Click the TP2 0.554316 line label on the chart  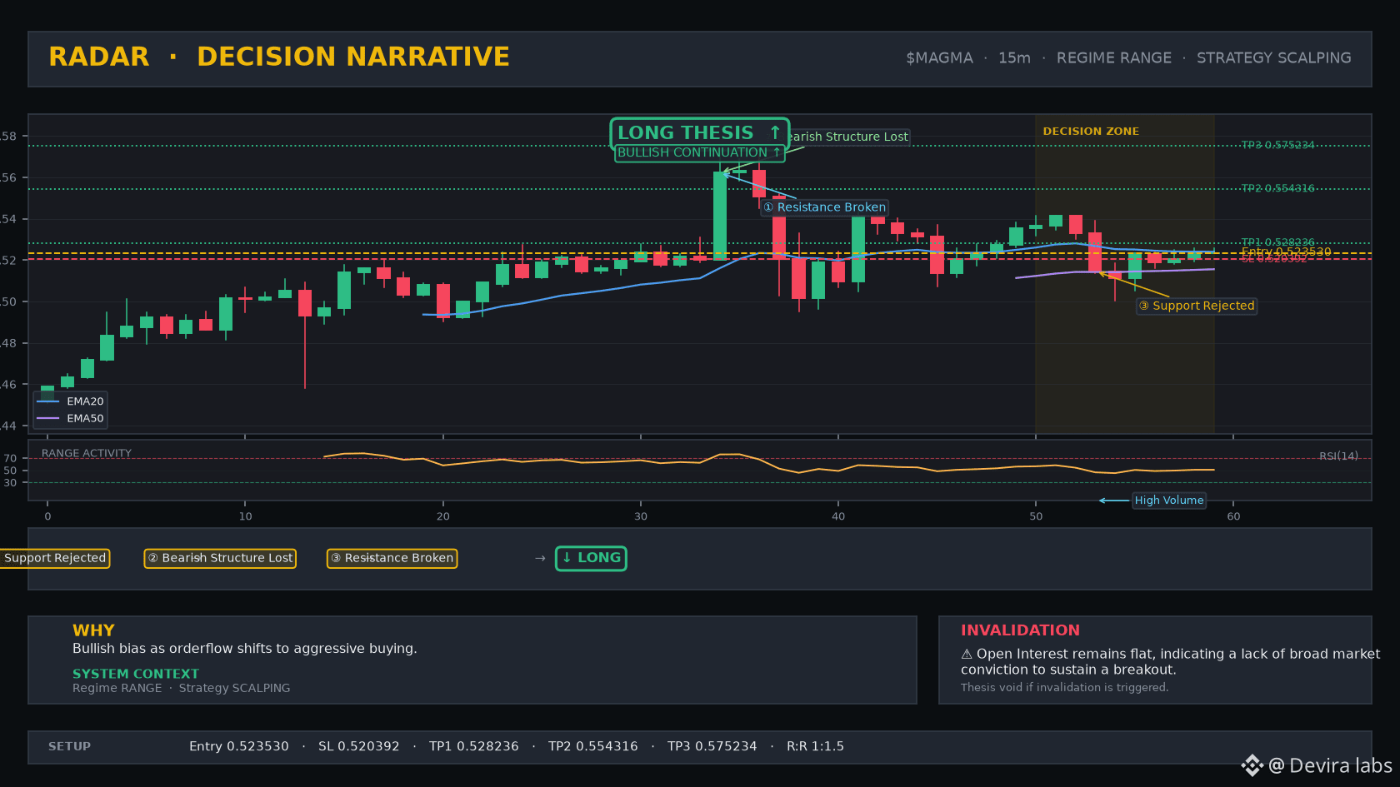pos(1277,188)
